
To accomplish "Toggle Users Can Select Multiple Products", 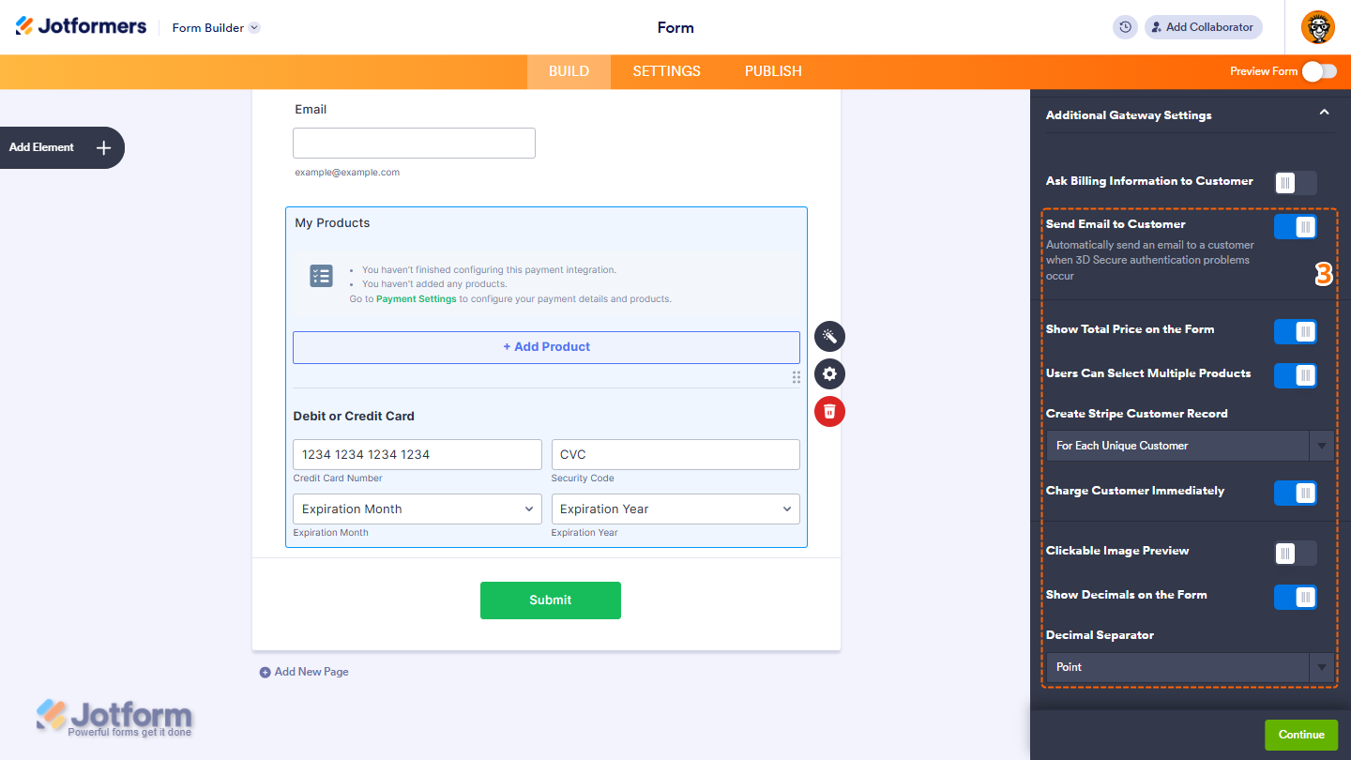I will (x=1296, y=375).
